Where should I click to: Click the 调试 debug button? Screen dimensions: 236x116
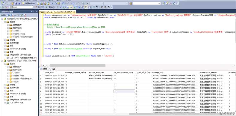[50, 7]
